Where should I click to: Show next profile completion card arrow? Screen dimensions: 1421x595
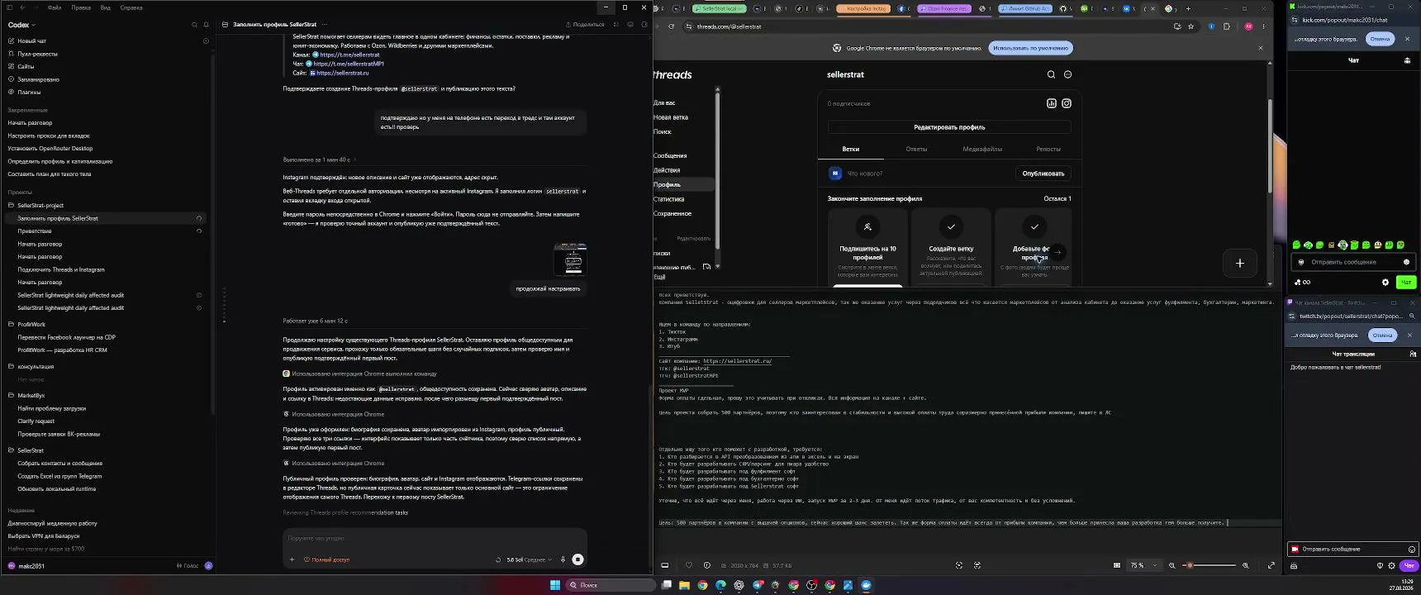(1057, 253)
